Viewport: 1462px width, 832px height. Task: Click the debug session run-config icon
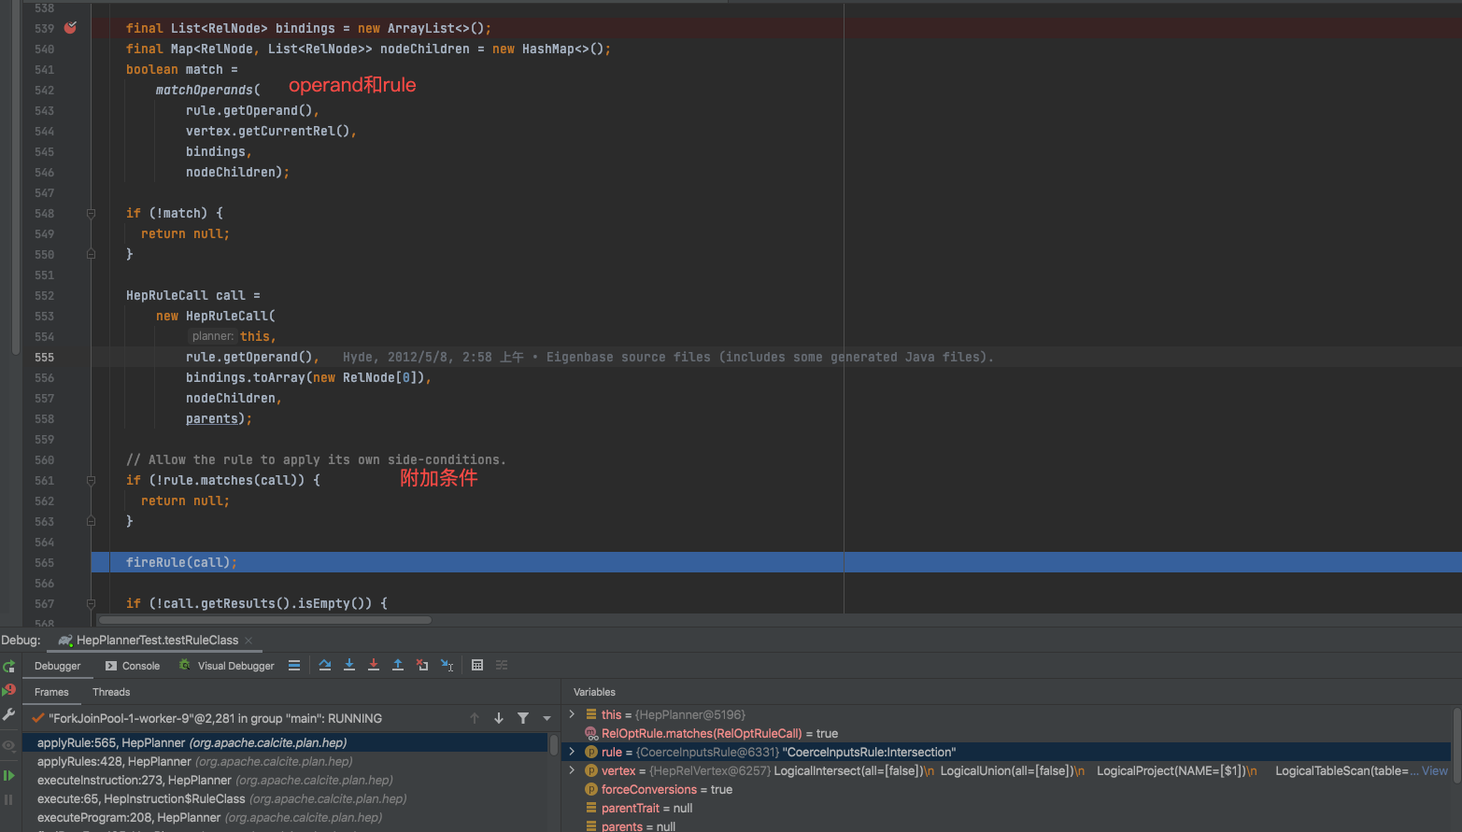[65, 641]
